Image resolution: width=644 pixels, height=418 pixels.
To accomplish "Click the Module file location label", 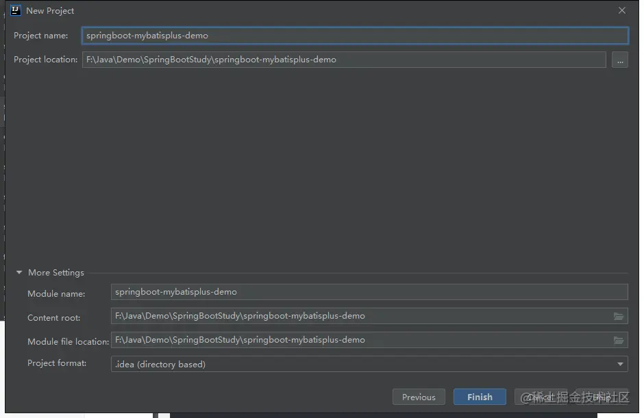I will (x=69, y=342).
